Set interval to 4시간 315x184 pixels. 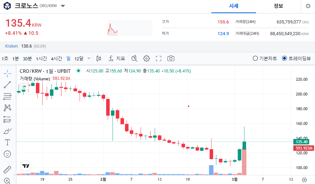pyautogui.click(x=56, y=59)
